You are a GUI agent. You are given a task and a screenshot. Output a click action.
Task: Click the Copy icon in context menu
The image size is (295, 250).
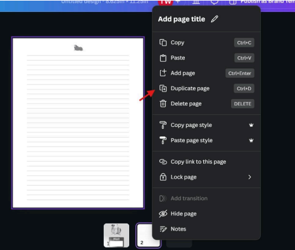(x=163, y=42)
